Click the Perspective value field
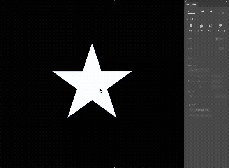This screenshot has width=229, height=168. coord(221,96)
